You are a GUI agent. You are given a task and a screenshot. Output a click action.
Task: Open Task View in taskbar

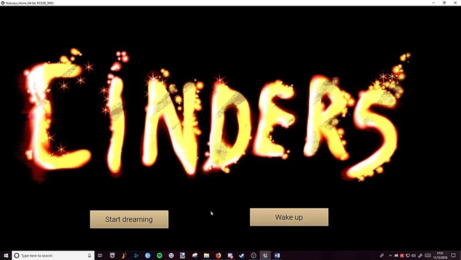[x=100, y=256]
